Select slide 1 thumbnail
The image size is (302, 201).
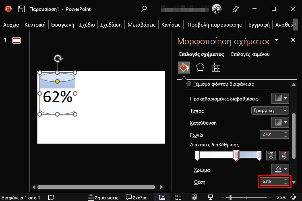pos(17,40)
